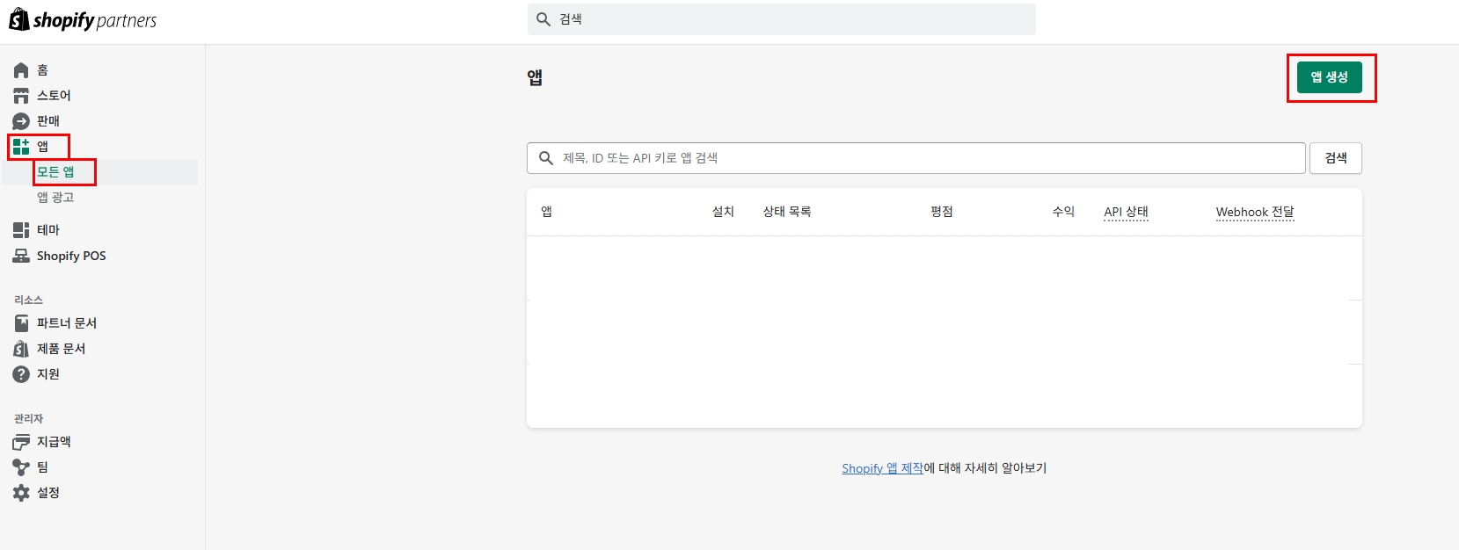Click the 지원 question mark icon
Viewport: 1459px width, 550px height.
(x=21, y=374)
